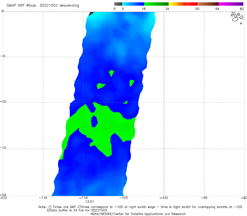Click the blue hole inside the green region

coord(94,121)
